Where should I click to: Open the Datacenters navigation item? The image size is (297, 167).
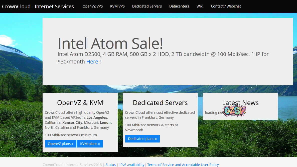tap(179, 6)
